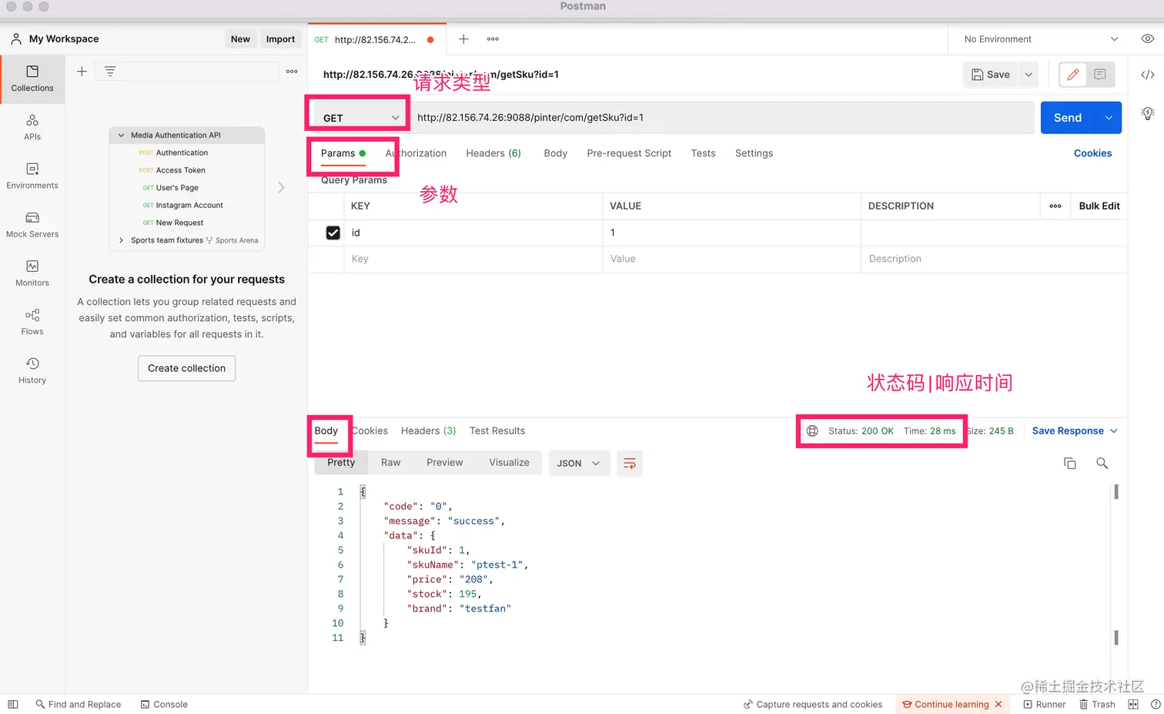Collapse the Media Authentication API collection

click(121, 136)
